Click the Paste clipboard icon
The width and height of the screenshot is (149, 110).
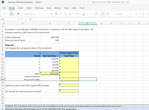(x=11, y=14)
